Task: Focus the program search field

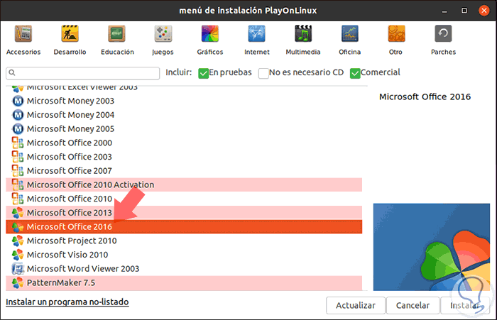Action: [83, 73]
